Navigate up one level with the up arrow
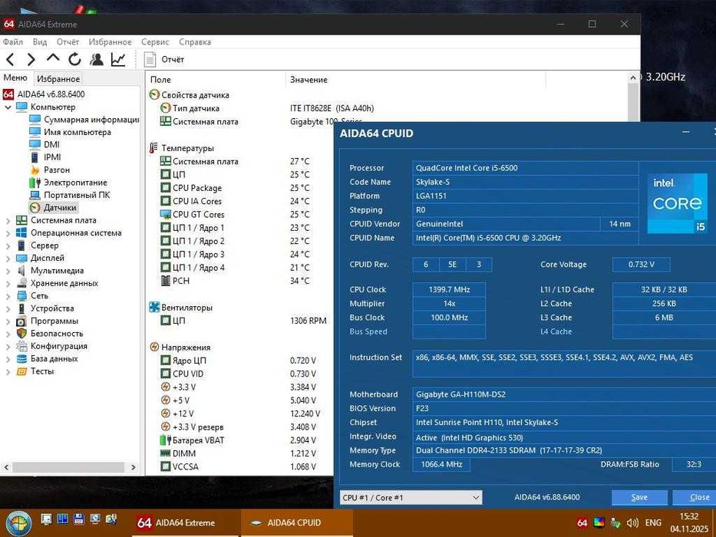716x537 pixels. tap(53, 58)
